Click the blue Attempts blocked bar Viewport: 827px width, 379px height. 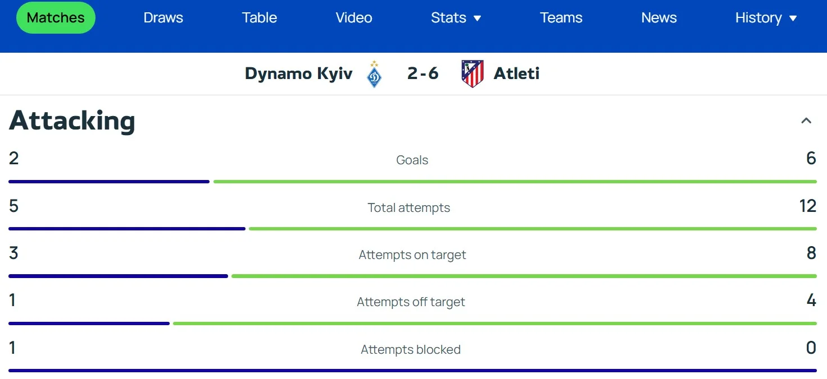[412, 371]
